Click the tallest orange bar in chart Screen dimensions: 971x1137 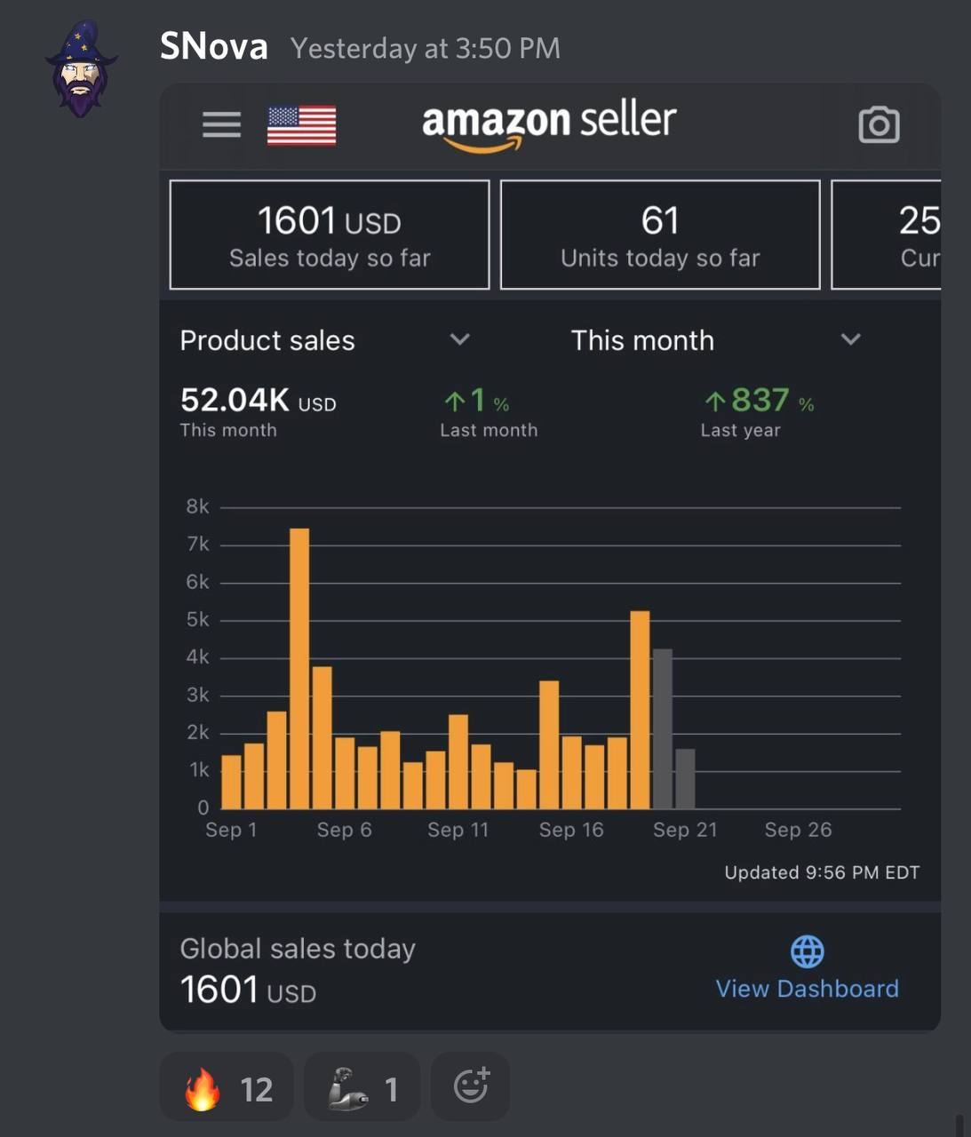(299, 668)
